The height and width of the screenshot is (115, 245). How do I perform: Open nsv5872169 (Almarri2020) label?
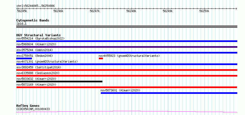[x=36, y=85]
